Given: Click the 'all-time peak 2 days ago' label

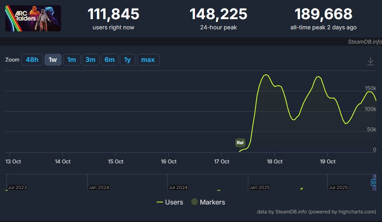Looking at the screenshot, I should click(323, 28).
